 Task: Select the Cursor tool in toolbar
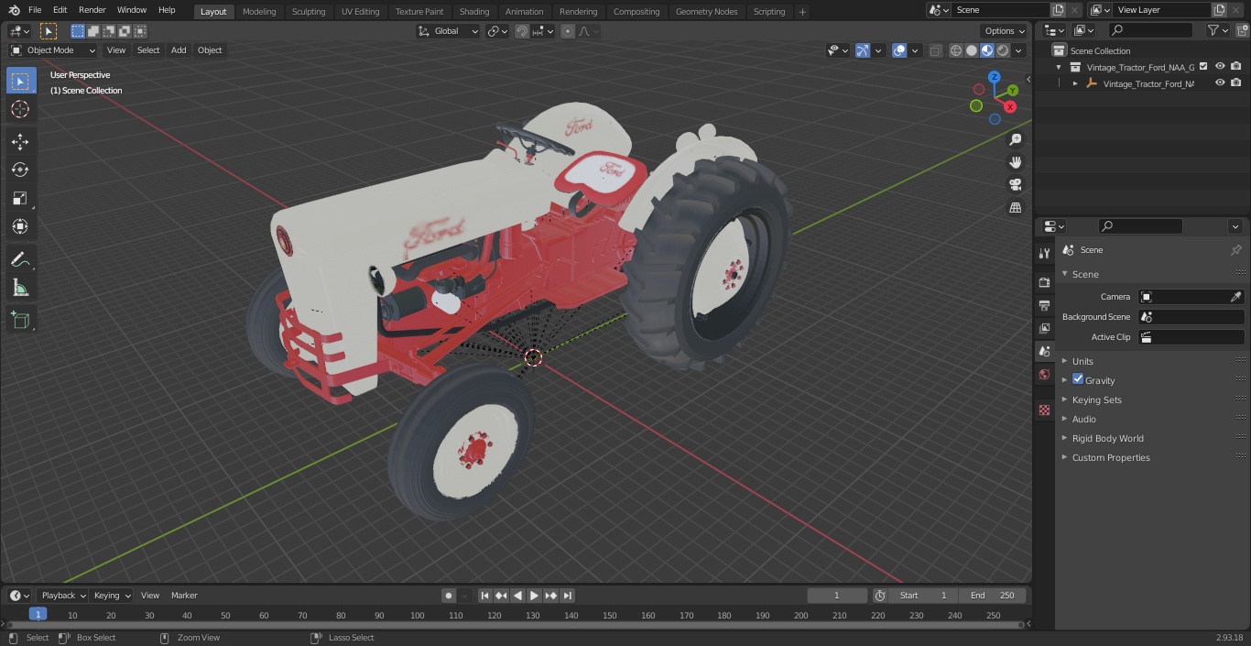click(20, 109)
